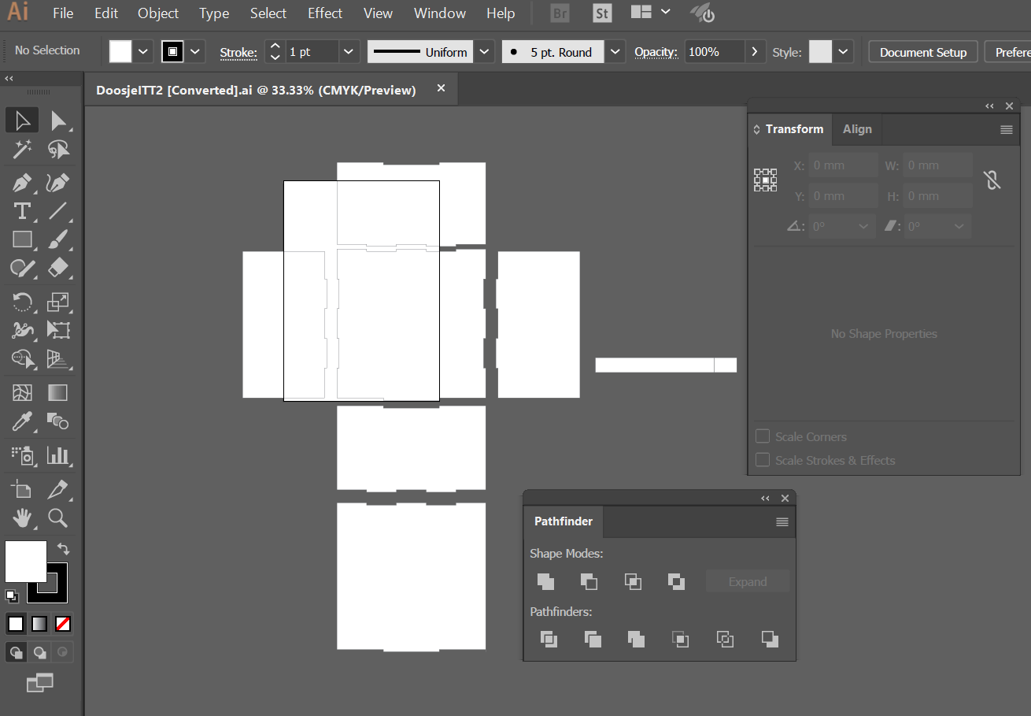Select the Mesh tool
Image resolution: width=1031 pixels, height=716 pixels.
tap(22, 392)
